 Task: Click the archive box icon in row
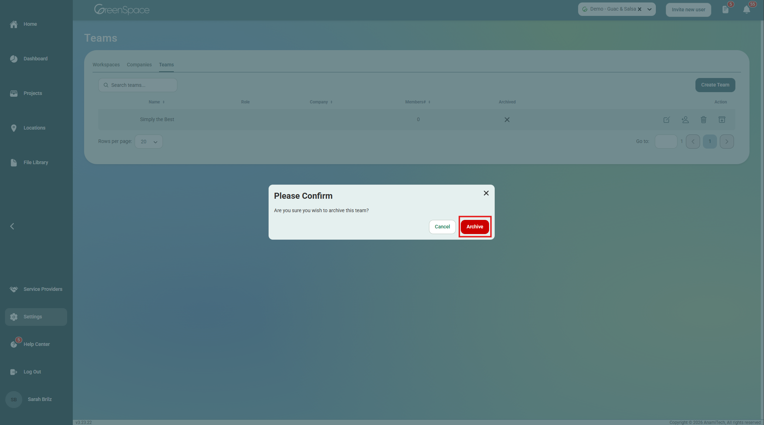click(722, 120)
